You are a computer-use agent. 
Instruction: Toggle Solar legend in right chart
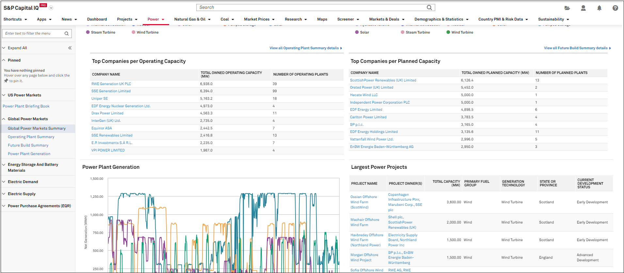[x=364, y=32]
